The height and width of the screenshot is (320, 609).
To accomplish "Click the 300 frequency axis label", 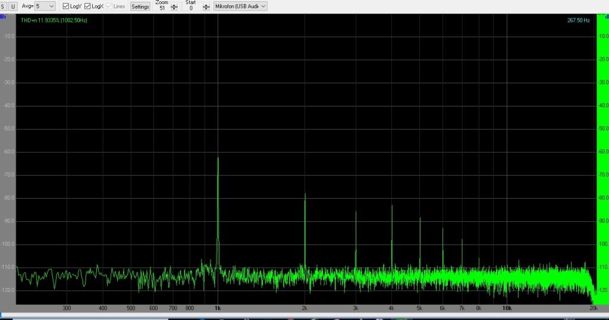I will click(x=67, y=308).
